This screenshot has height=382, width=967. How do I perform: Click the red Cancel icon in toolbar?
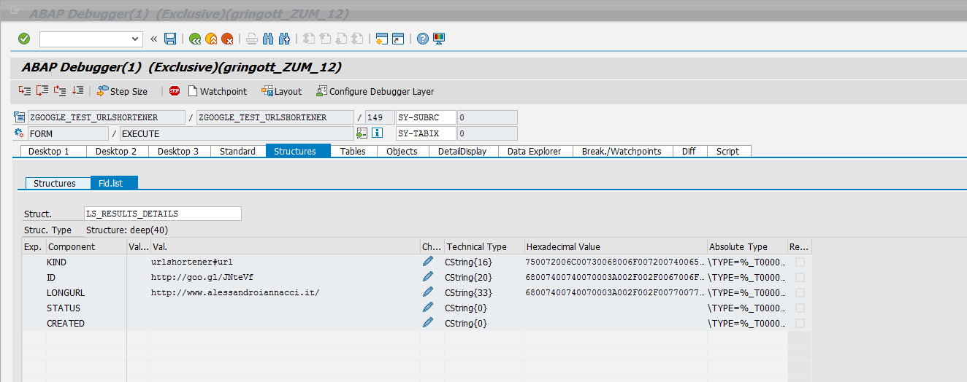(227, 39)
